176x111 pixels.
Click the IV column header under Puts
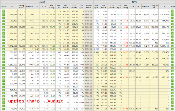tap(138, 7)
